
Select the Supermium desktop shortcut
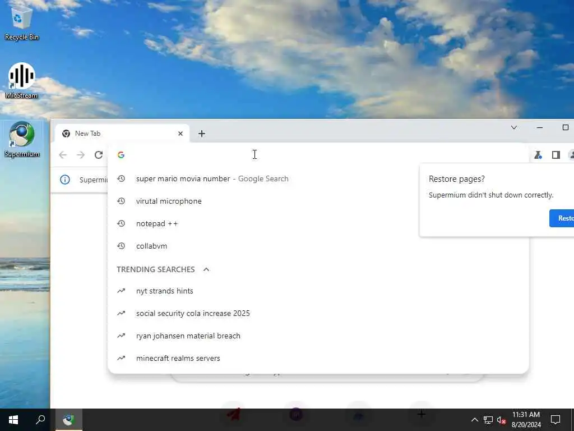coord(22,139)
